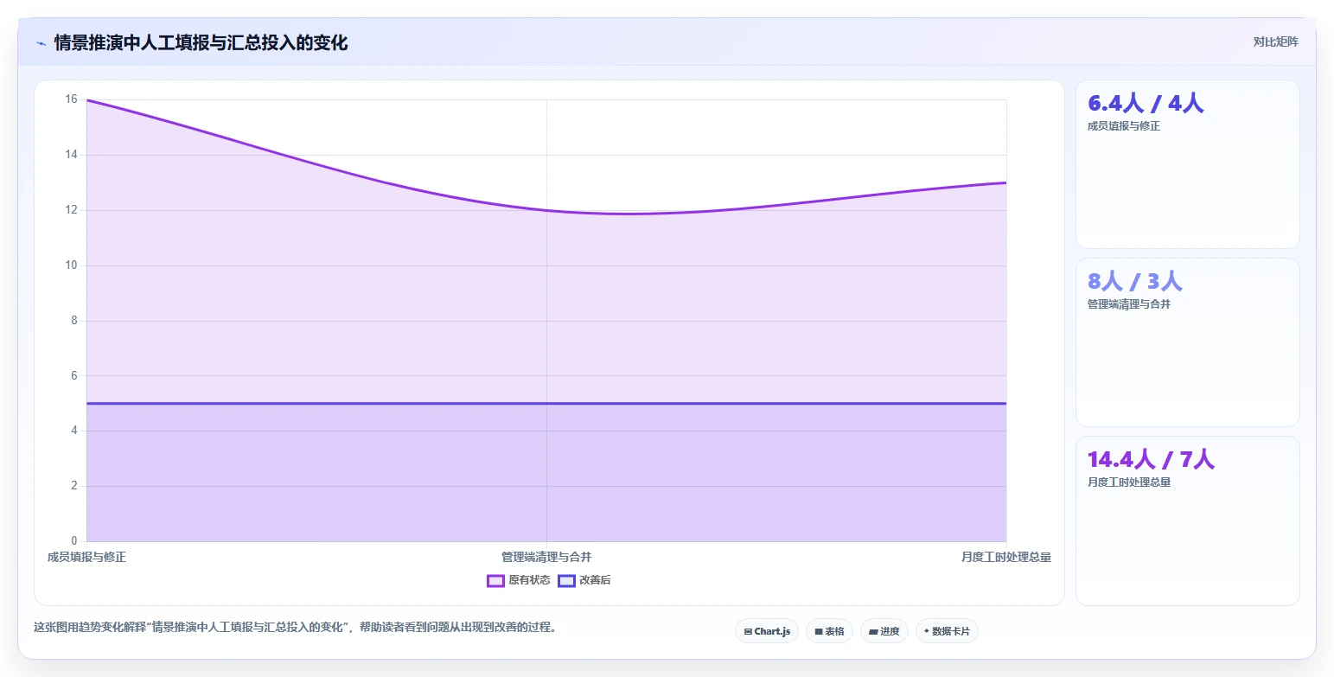Screen dimensions: 1334x677
Task: Click the y-axis value 6
Action: click(73, 376)
